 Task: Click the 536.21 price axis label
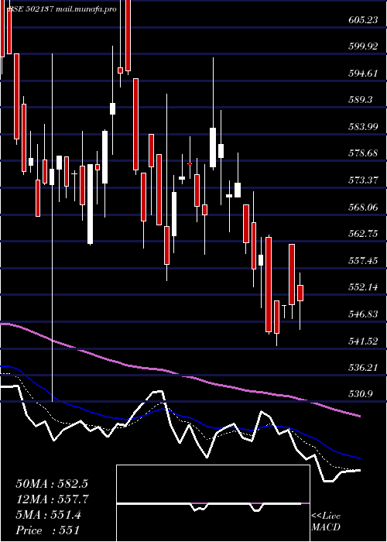tap(363, 368)
